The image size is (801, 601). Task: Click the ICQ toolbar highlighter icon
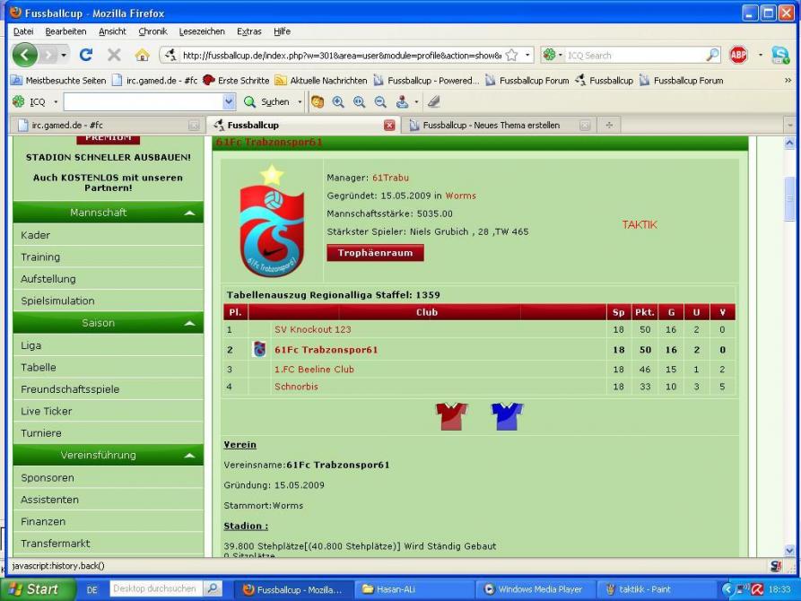pos(433,102)
